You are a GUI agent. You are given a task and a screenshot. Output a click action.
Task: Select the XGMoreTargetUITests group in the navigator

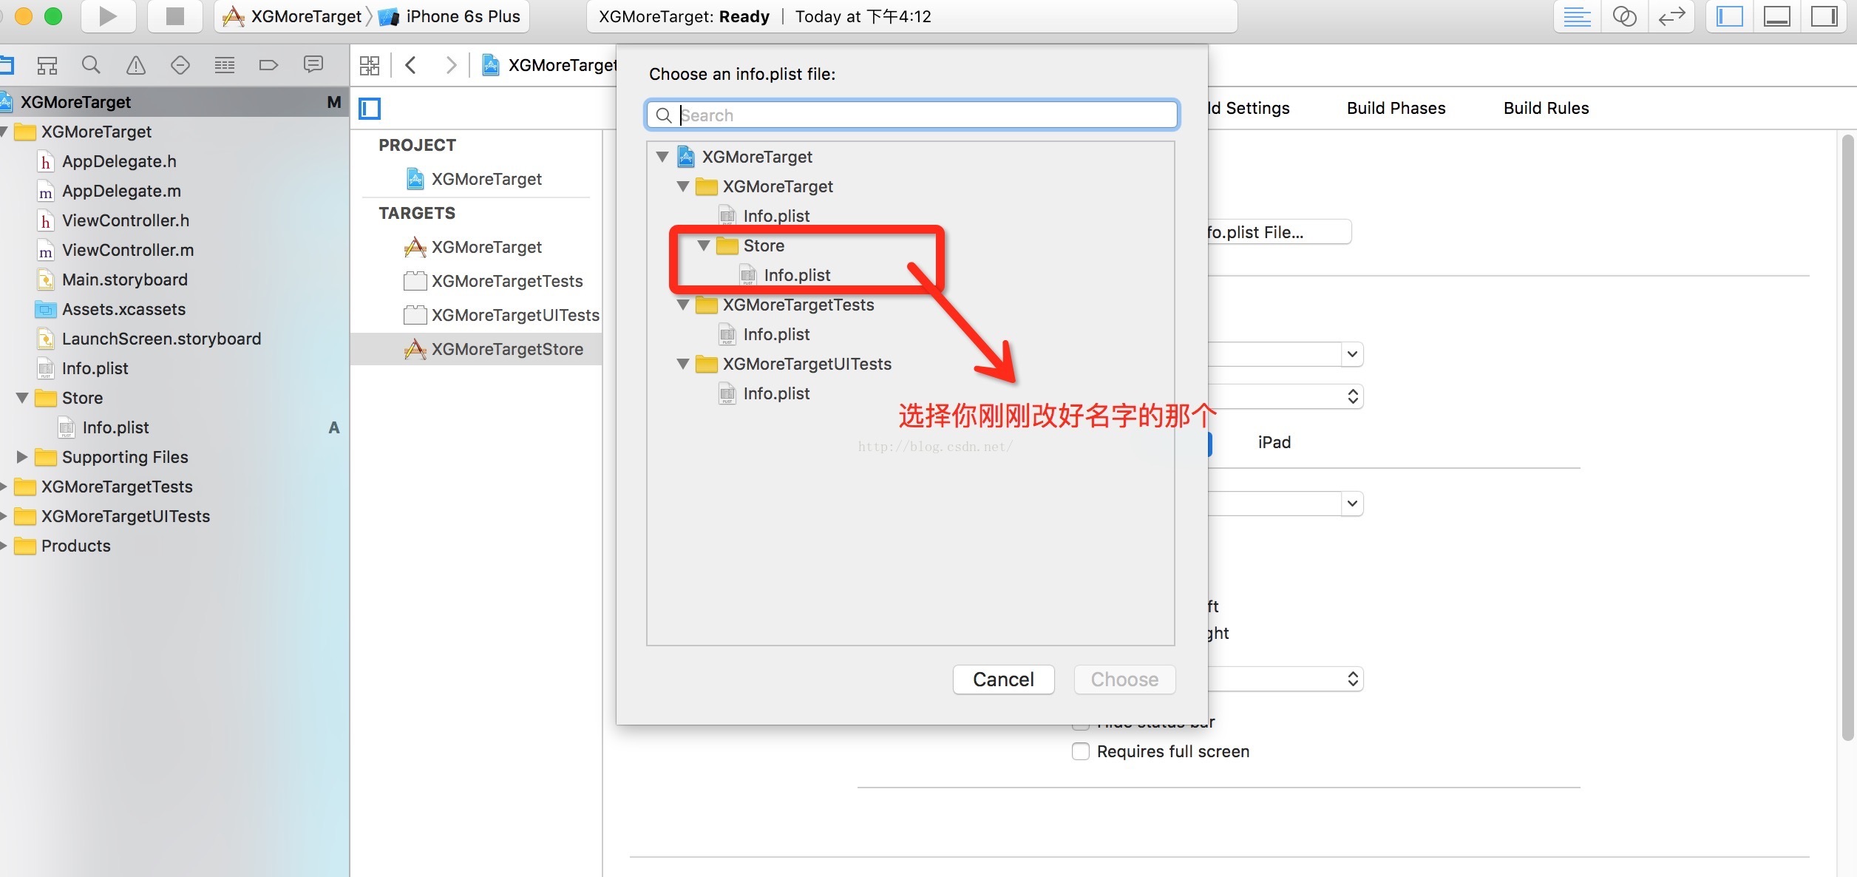[x=126, y=516]
